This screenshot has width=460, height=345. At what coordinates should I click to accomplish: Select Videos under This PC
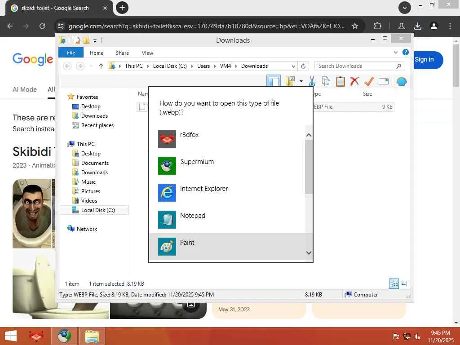[x=89, y=201]
